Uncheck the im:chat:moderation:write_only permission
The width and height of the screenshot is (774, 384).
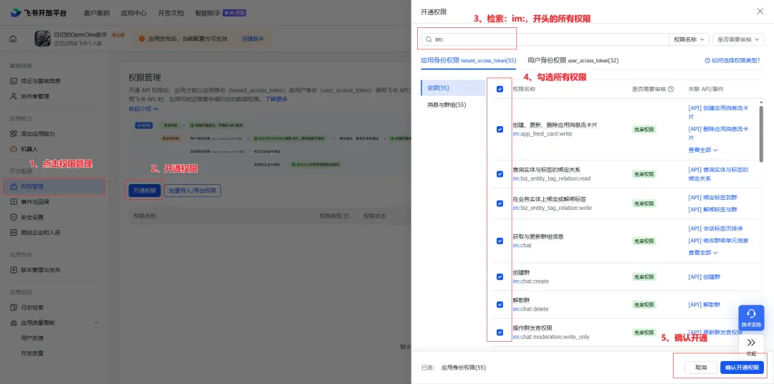[x=500, y=332]
